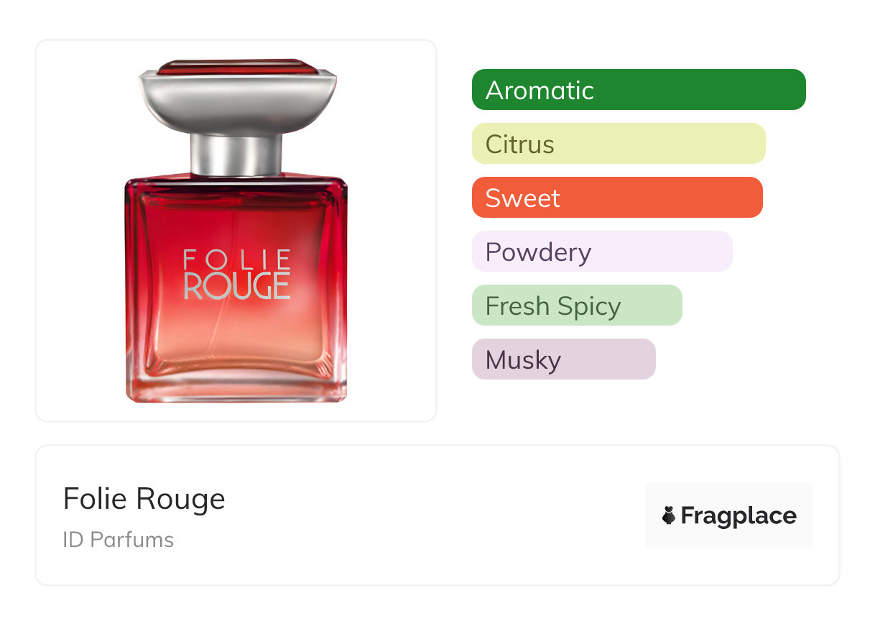Select the Aromatic accord bar
875x621 pixels.
pos(639,90)
